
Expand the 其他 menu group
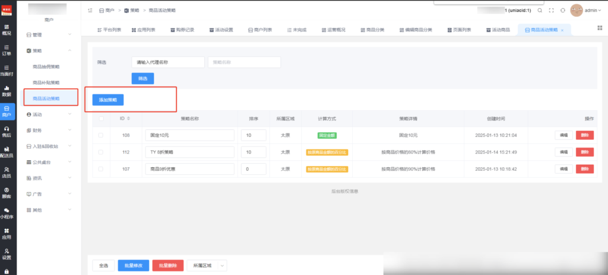49,210
